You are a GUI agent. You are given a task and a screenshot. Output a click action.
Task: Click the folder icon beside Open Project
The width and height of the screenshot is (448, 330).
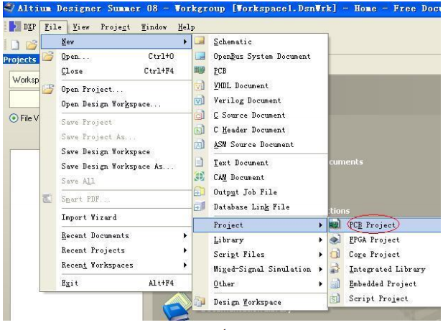pos(48,89)
